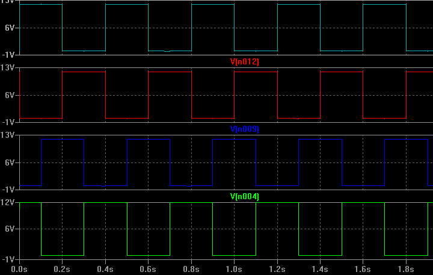Click the -1V axis label in V(n009) pane

click(8, 190)
